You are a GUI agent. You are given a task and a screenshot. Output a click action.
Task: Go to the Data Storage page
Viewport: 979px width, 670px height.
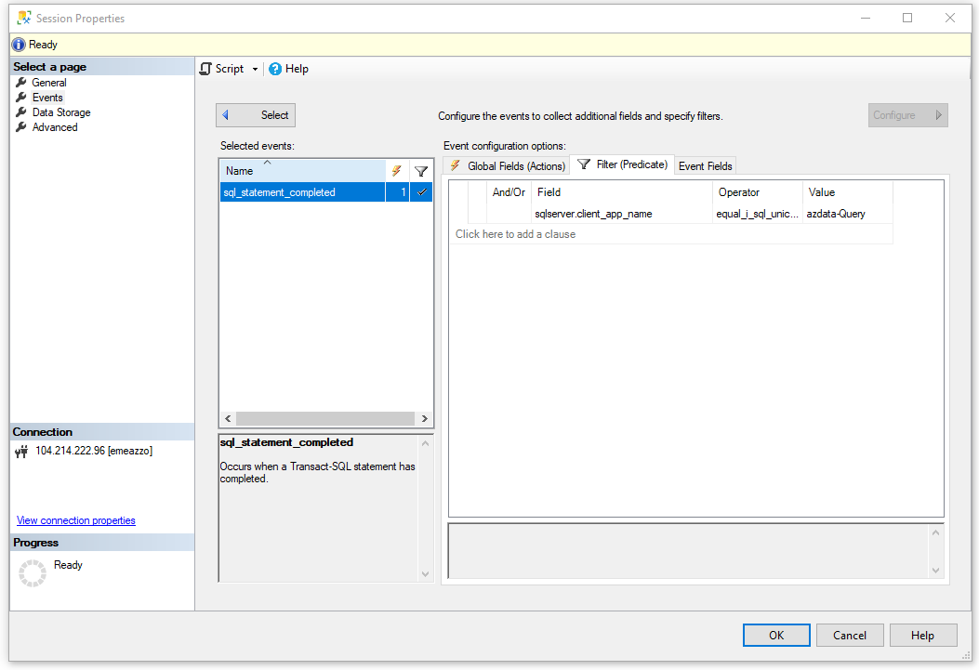(x=60, y=112)
